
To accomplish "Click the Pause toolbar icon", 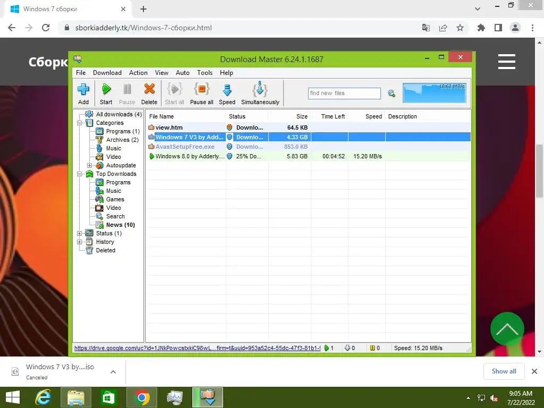I will 127,93.
